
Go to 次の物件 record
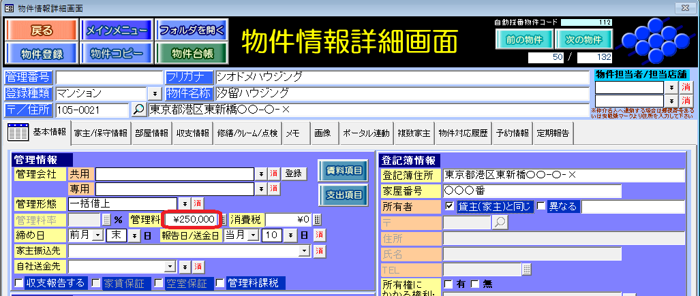(x=584, y=39)
